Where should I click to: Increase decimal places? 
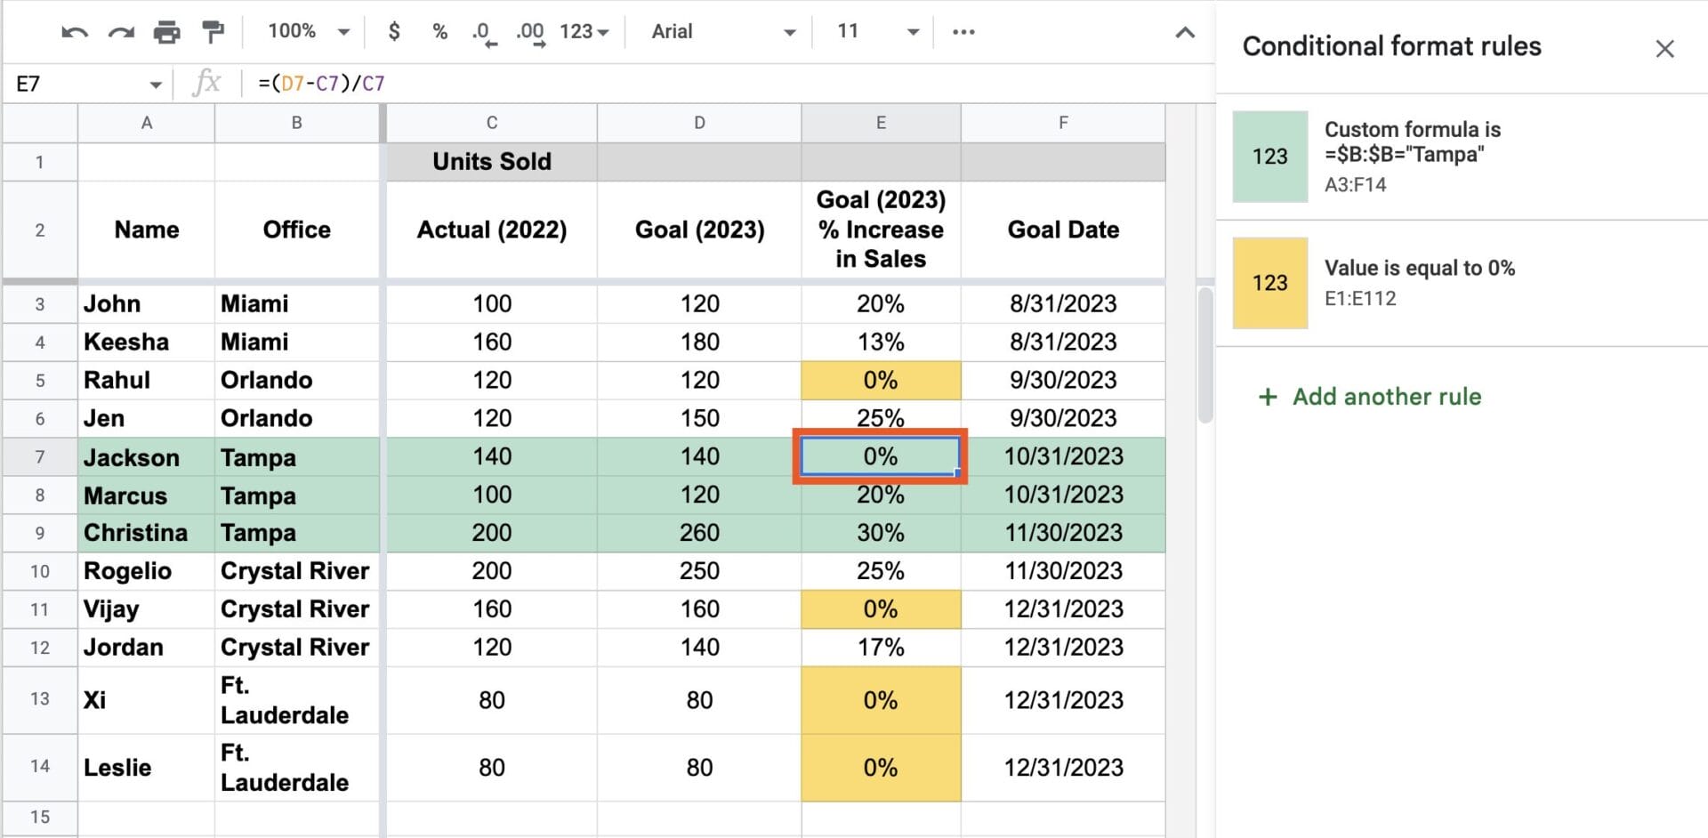point(528,31)
